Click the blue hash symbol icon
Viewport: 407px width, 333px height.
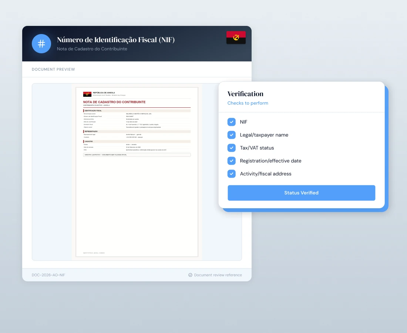tap(41, 44)
